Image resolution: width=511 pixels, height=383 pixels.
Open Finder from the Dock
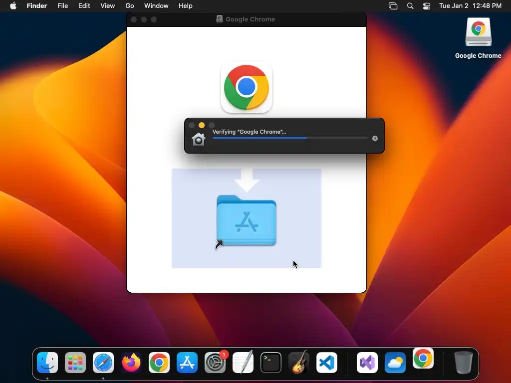tap(47, 363)
